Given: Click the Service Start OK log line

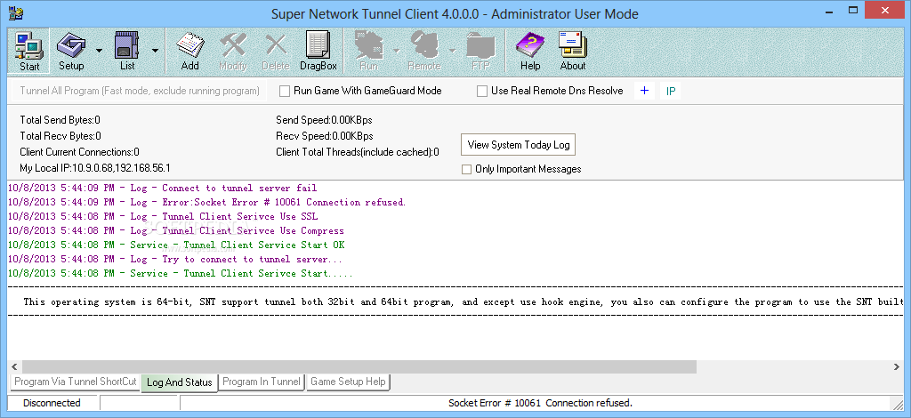Looking at the screenshot, I should tap(176, 245).
